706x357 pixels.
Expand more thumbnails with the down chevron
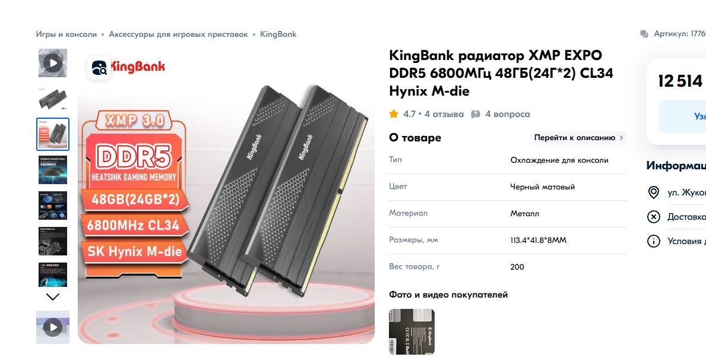click(x=53, y=296)
